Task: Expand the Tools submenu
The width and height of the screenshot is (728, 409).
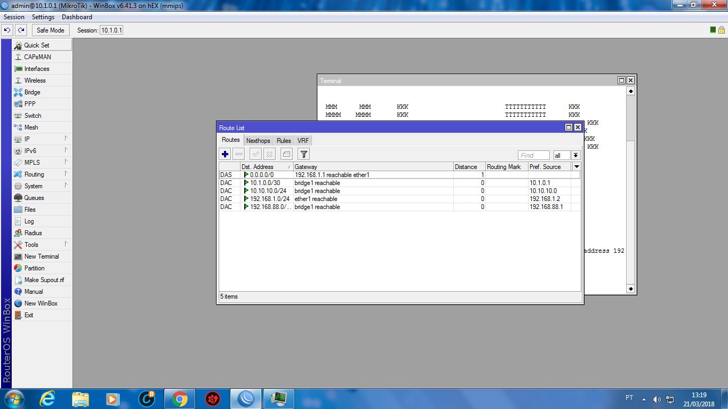Action: 42,245
